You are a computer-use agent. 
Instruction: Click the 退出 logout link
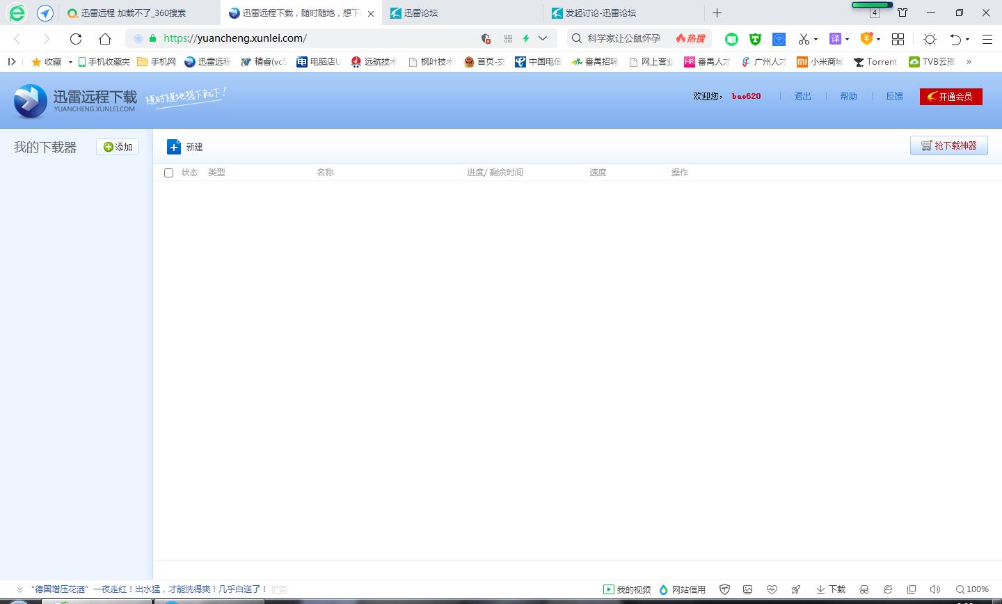[802, 97]
